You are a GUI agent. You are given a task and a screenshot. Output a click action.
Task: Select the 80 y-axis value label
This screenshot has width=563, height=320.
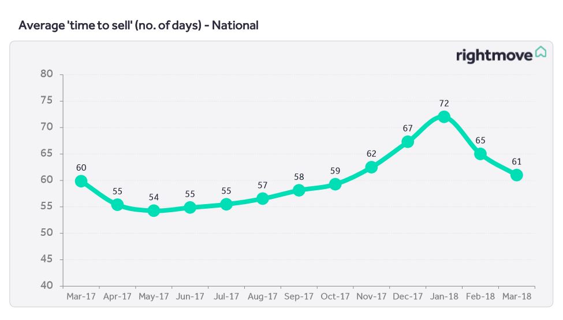pos(47,74)
